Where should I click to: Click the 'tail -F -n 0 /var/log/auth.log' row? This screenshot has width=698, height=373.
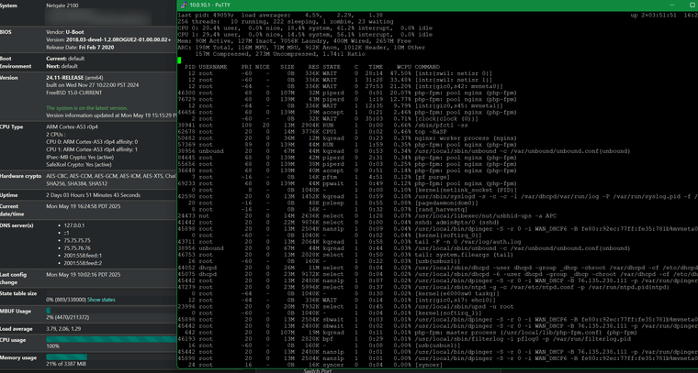pos(349,242)
